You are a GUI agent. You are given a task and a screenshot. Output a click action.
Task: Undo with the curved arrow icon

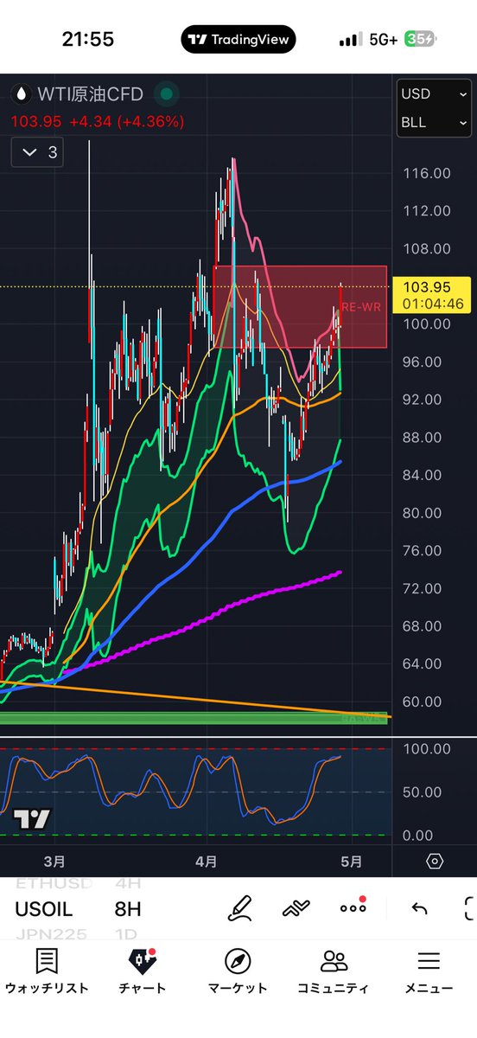pos(420,908)
